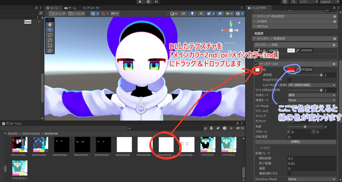Viewport: 342px width, 182px height.
Task: Adjust the 角度 angle slider handle
Action: [305, 127]
